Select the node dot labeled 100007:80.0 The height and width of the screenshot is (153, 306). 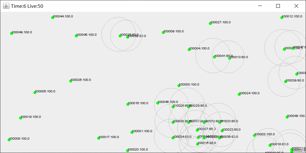click(197, 130)
